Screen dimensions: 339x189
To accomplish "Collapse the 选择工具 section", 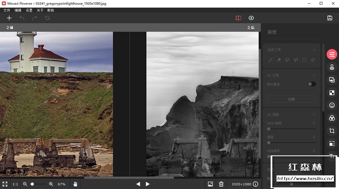I will click(314, 50).
